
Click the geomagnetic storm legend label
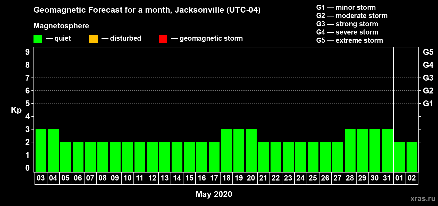tap(211, 39)
